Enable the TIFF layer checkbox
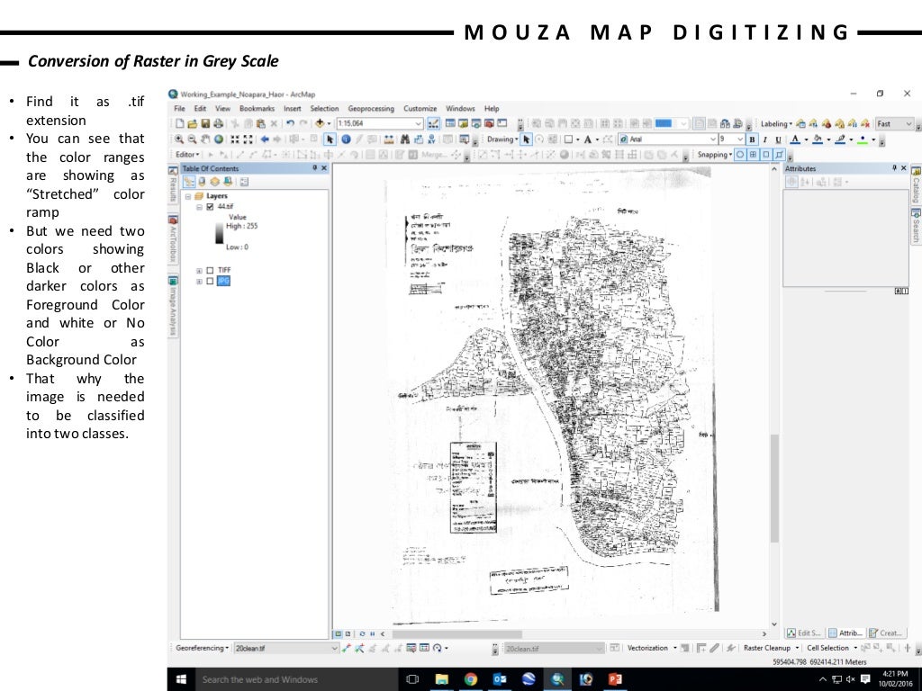 click(210, 269)
